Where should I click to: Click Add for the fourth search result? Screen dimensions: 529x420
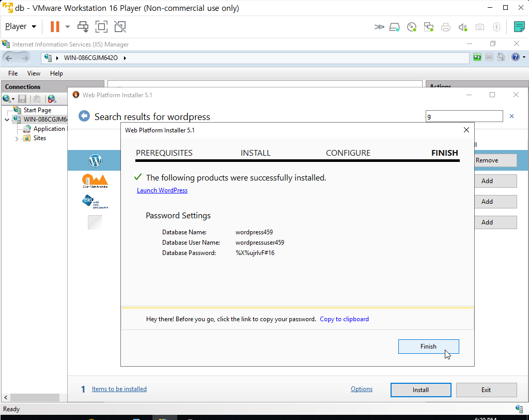click(495, 222)
